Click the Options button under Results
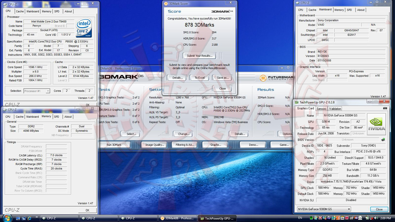Screen dimensions: 395x222 click(x=286, y=134)
